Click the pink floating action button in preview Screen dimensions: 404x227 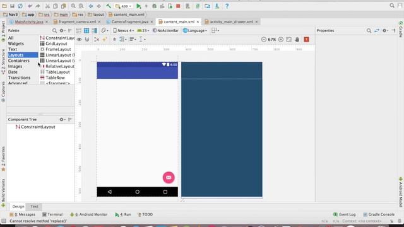coord(169,178)
